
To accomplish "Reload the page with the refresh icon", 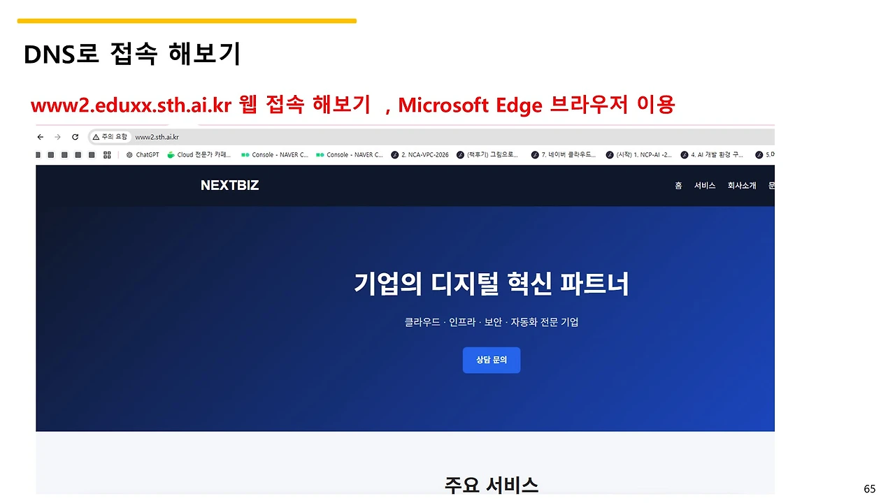I will point(75,137).
